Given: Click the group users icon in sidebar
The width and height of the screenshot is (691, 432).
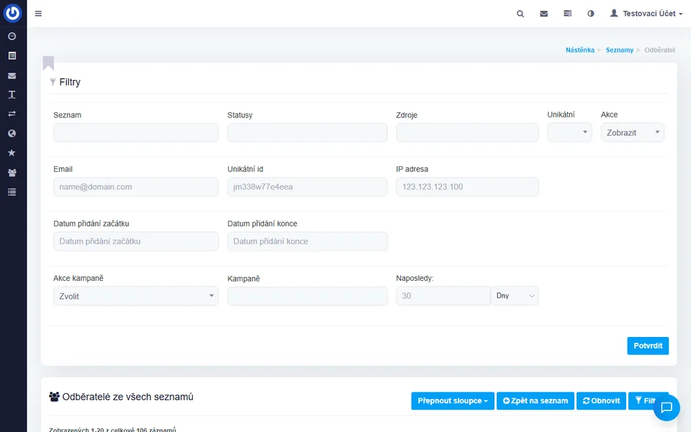Looking at the screenshot, I should pyautogui.click(x=12, y=173).
